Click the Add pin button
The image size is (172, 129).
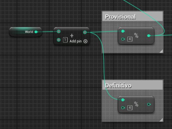[x=78, y=41]
